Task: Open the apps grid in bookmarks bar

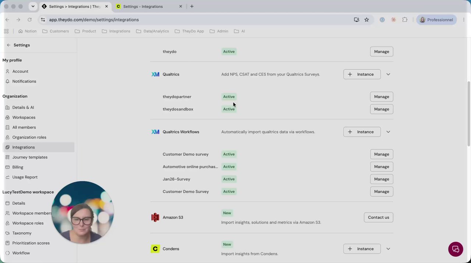Action: [6, 31]
